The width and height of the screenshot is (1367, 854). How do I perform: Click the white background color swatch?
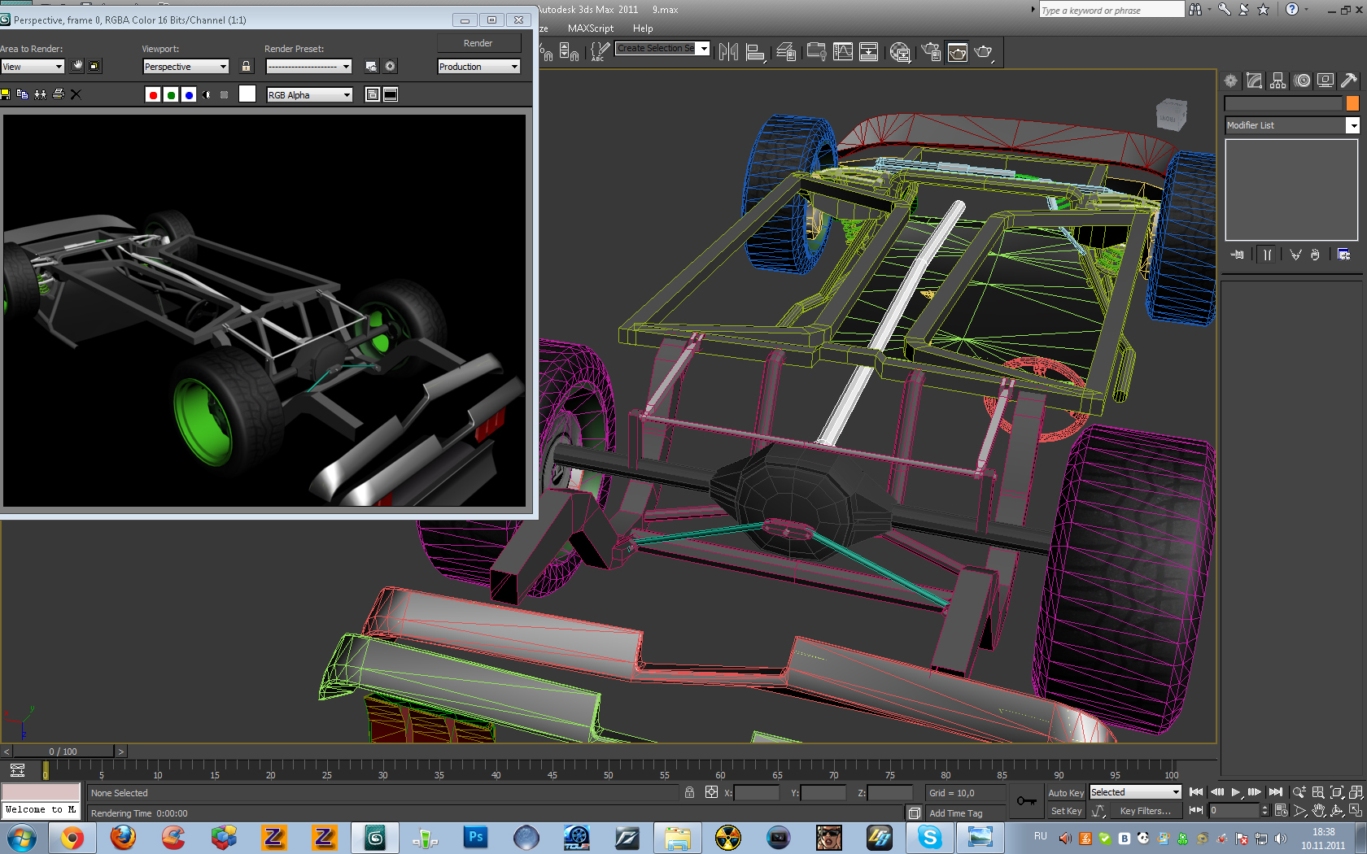(x=247, y=94)
